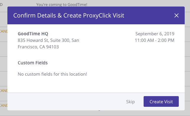
Task: Click the Francisco, CA 94103 address line
Action: (x=38, y=47)
